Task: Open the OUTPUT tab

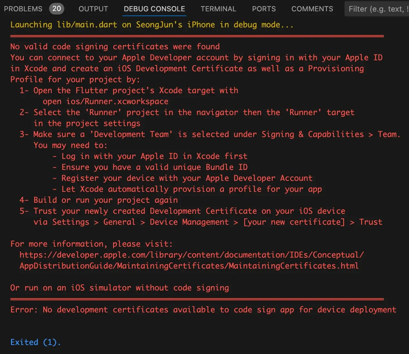Action: pos(93,9)
